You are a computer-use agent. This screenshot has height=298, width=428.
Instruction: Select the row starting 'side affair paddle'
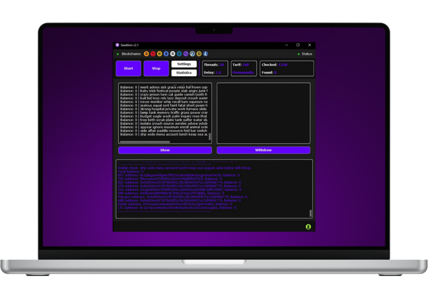164,131
